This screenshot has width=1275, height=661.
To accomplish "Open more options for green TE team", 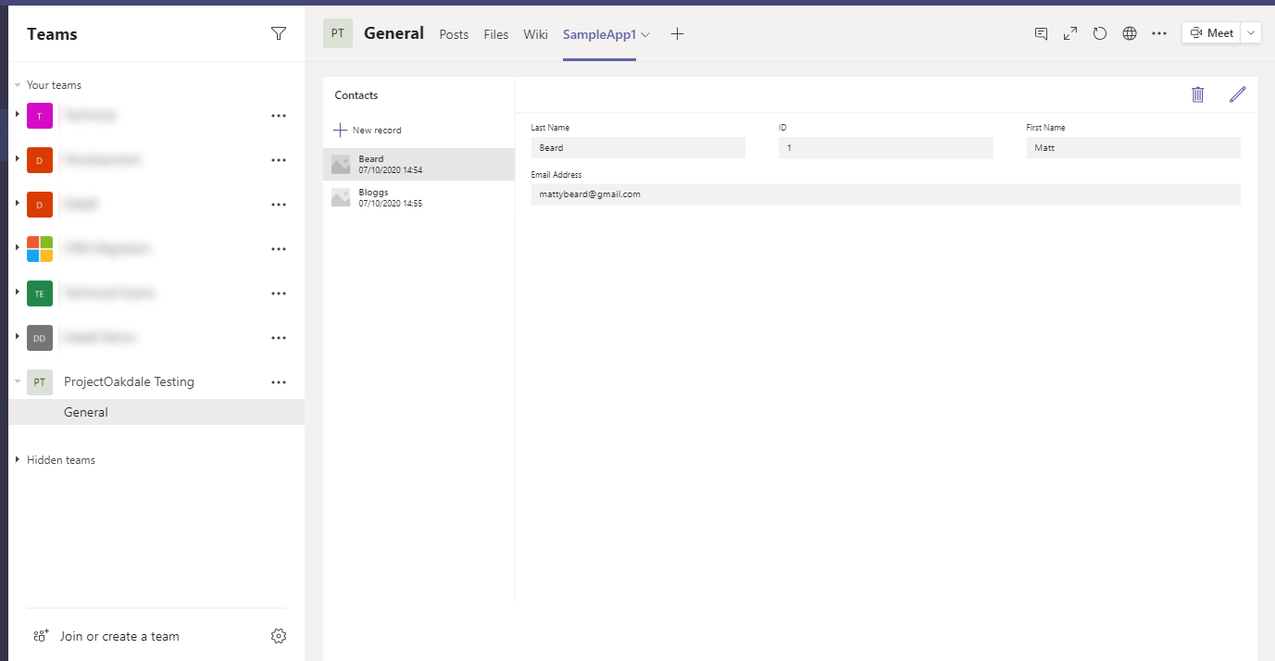I will click(x=279, y=293).
